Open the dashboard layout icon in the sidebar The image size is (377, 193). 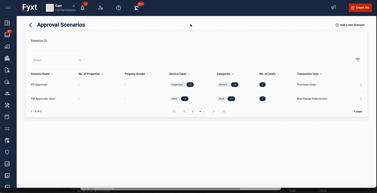click(7, 23)
